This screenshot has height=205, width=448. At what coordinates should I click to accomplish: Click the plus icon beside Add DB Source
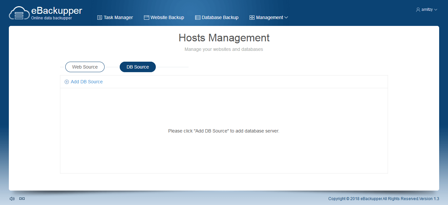[67, 82]
